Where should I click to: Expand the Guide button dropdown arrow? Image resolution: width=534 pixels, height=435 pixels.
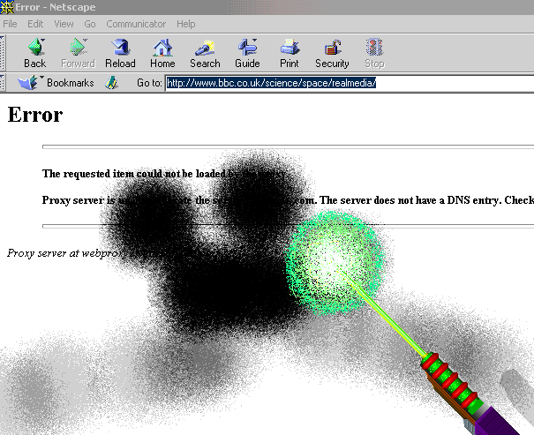pos(254,41)
